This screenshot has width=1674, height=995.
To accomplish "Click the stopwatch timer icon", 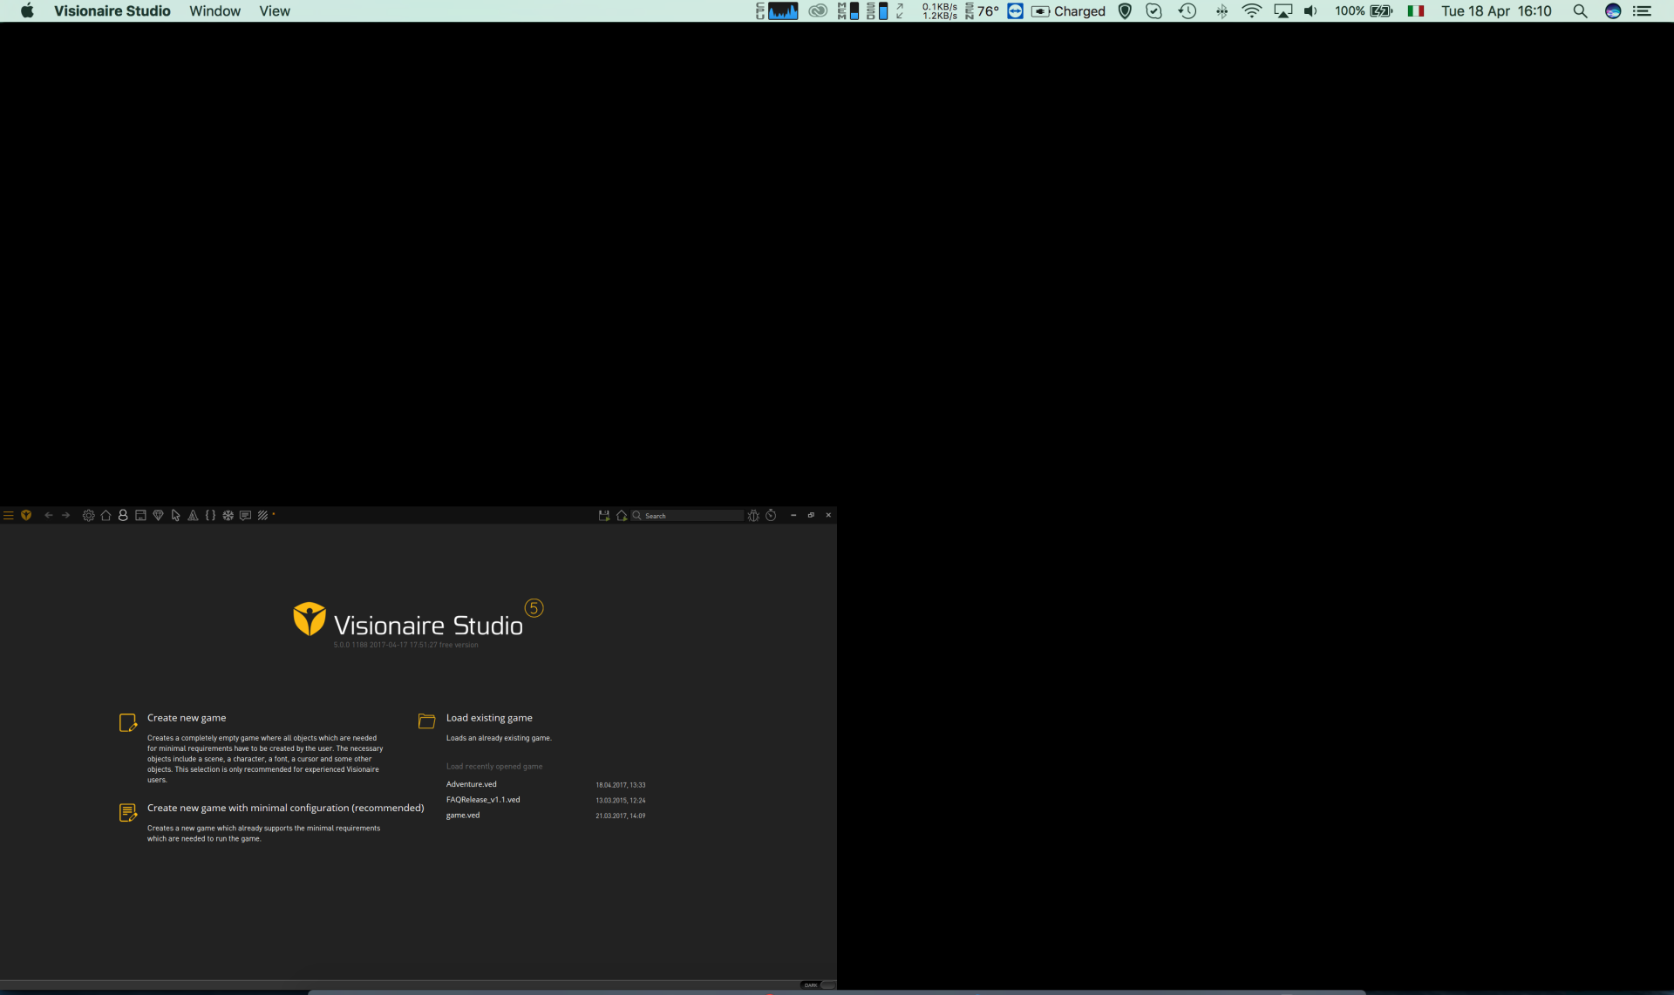I will click(x=771, y=516).
